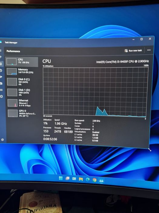Viewport: 159px width, 213px height.
Task: Launch Google Chrome from the taskbar
Action: 94,180
